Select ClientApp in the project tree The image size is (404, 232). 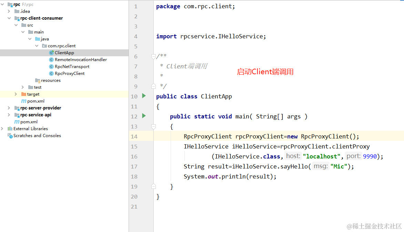[64, 52]
